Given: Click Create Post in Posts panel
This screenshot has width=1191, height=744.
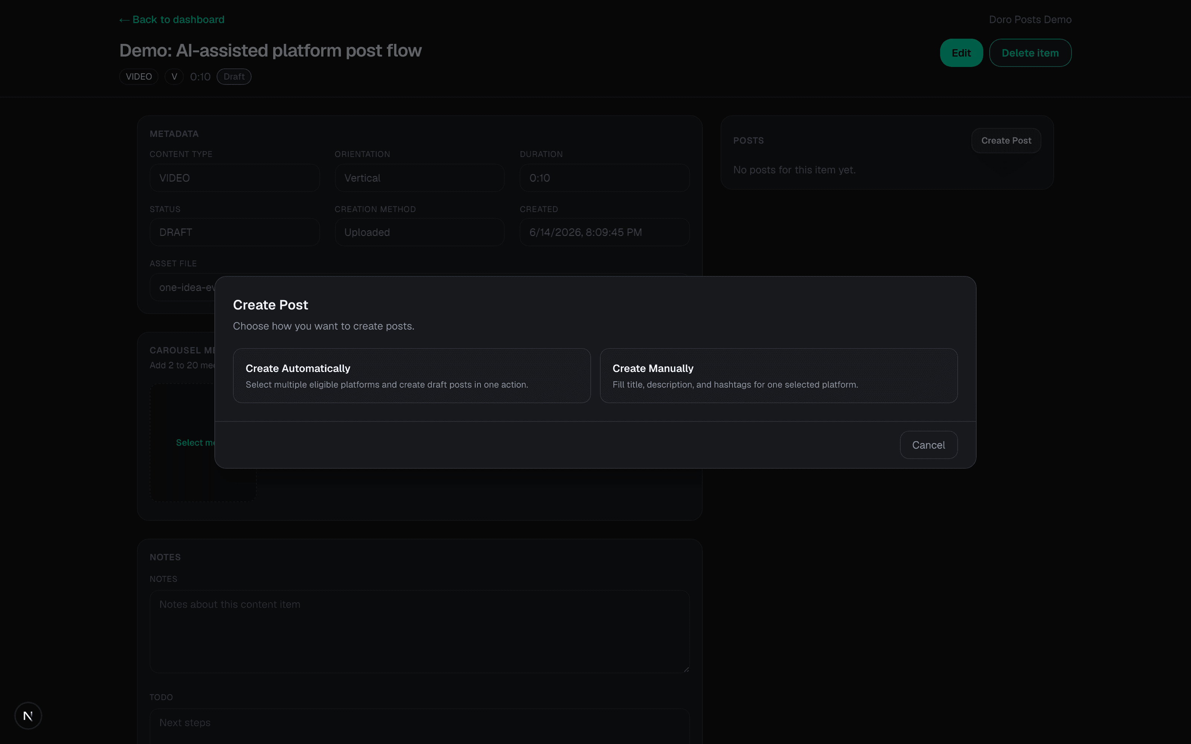Looking at the screenshot, I should (1006, 141).
